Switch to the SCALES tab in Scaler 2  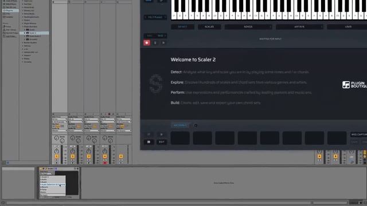click(x=209, y=27)
